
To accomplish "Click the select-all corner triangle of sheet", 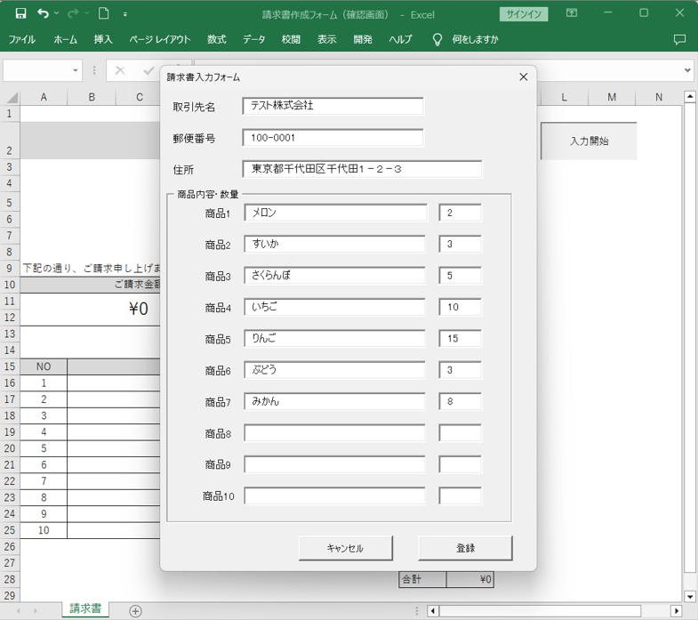I will (11, 98).
